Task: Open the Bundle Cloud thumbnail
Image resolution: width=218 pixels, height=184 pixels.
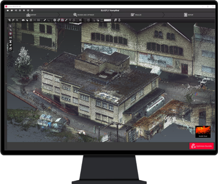Action: (203, 132)
